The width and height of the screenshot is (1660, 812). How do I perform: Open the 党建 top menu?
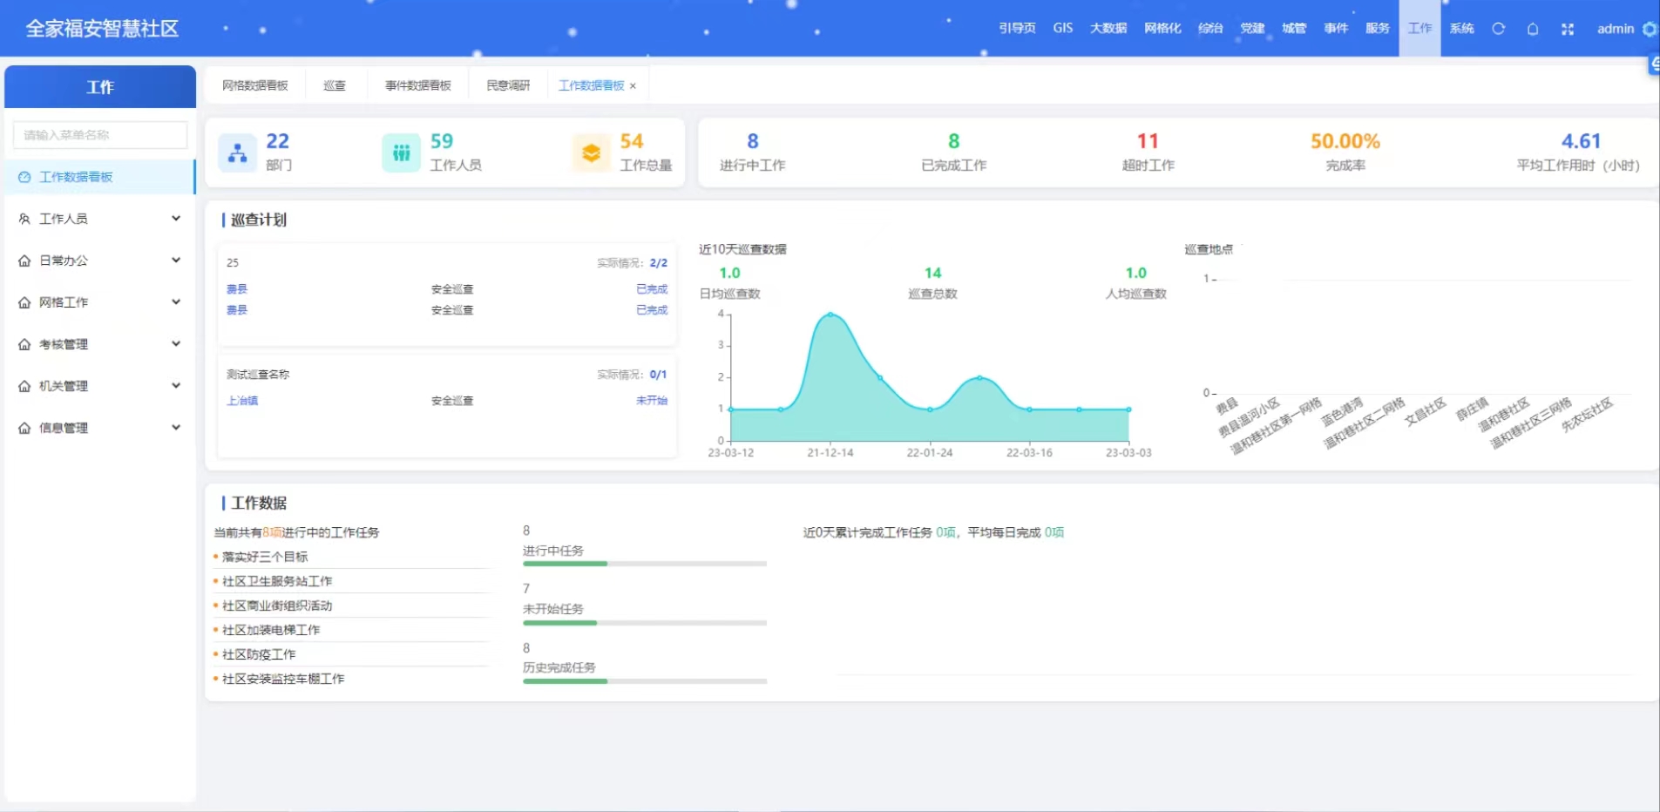1252,29
